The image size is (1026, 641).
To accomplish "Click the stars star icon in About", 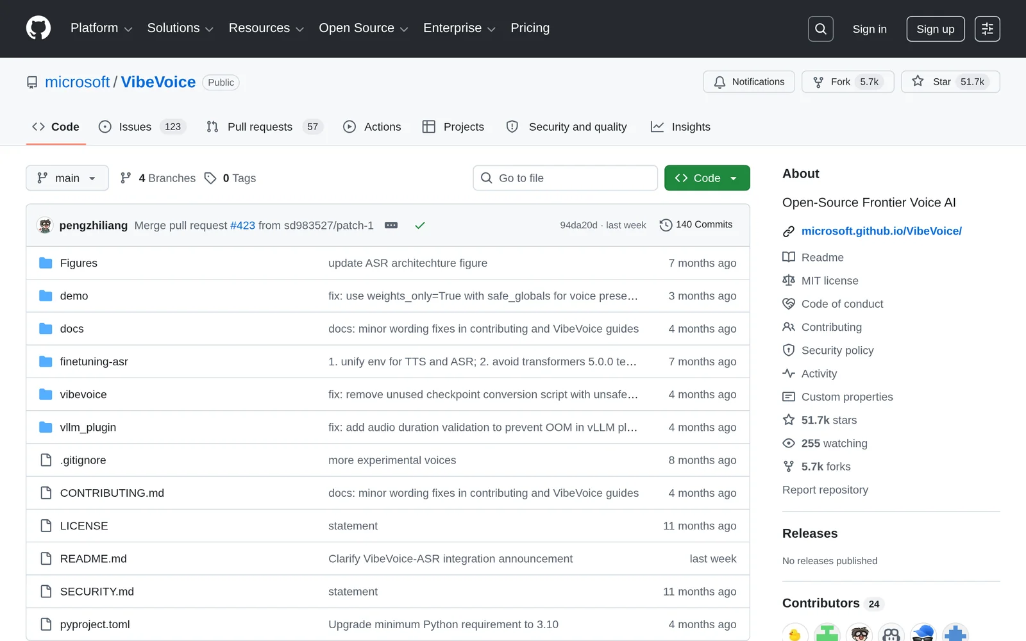I will pos(789,420).
